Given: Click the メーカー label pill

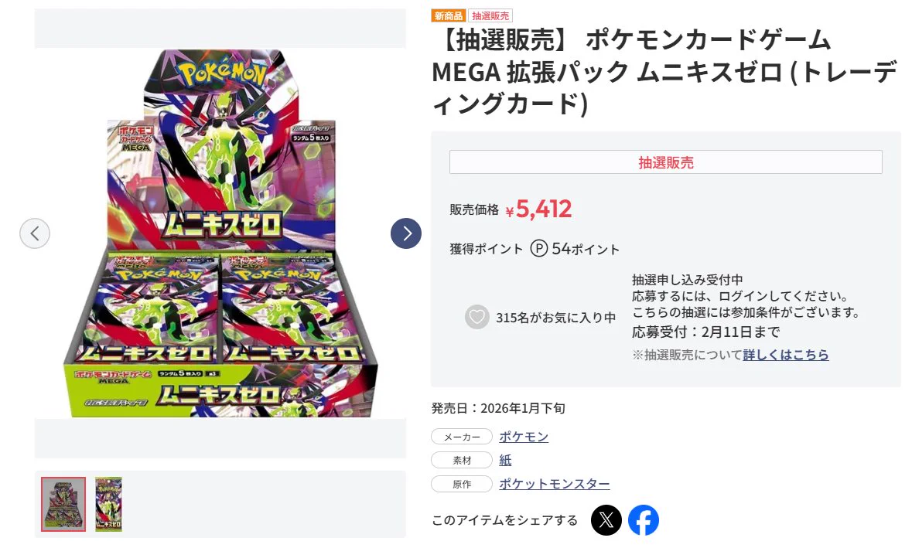Looking at the screenshot, I should [x=462, y=437].
